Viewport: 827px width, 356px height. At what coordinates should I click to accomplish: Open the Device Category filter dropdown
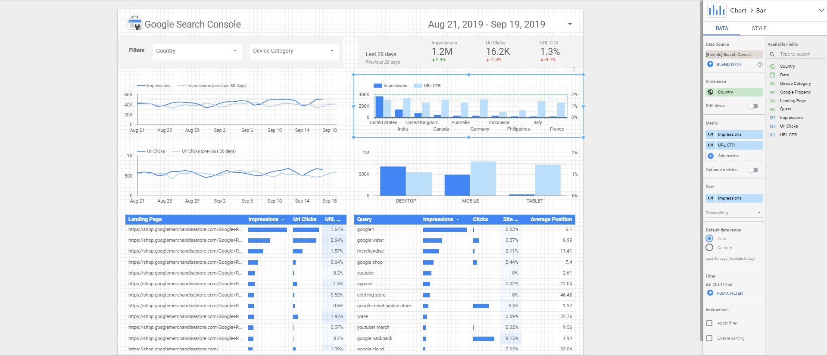[294, 51]
